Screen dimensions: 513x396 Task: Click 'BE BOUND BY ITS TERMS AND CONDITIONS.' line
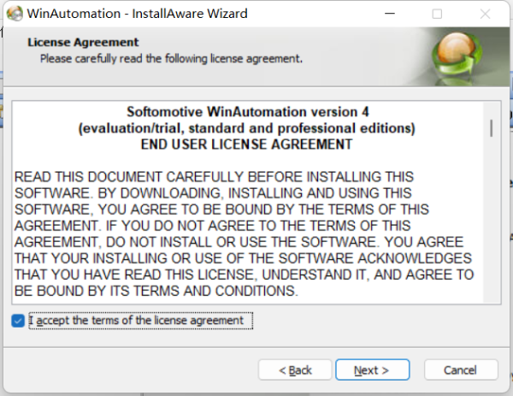point(156,291)
